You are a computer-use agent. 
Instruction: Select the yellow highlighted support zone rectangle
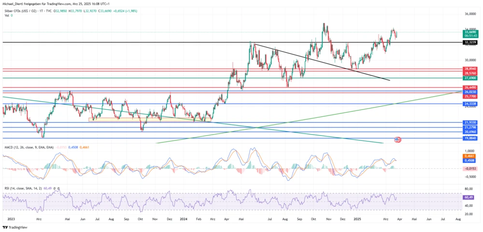click(150, 119)
